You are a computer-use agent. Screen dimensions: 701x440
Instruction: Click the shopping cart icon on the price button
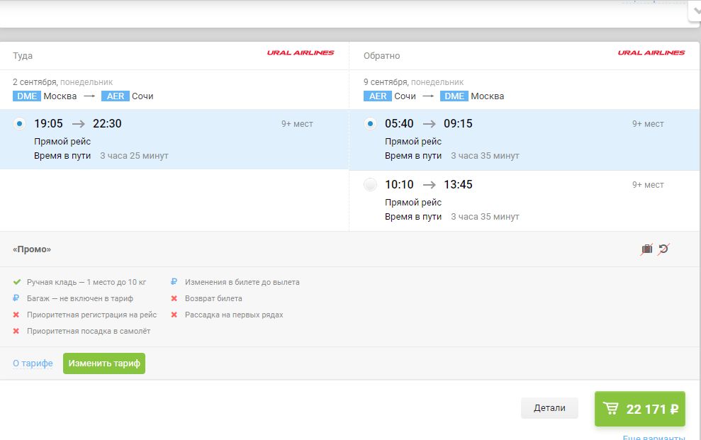pyautogui.click(x=610, y=409)
